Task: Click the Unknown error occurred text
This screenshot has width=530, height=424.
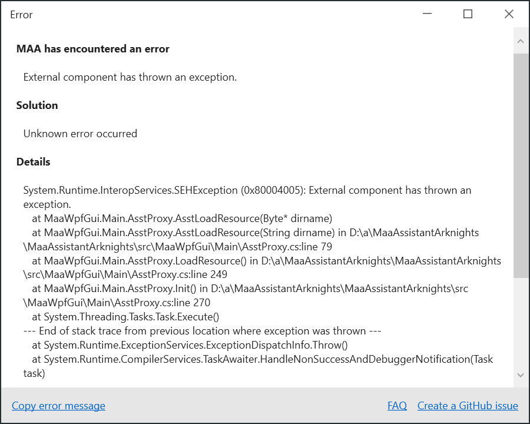Action: point(80,134)
